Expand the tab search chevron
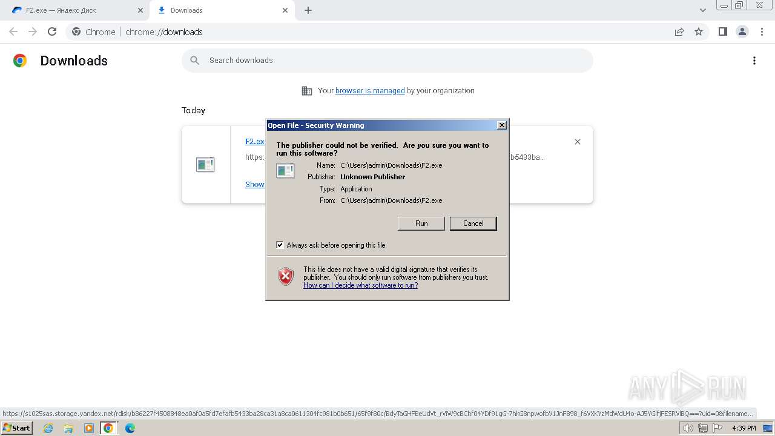 (x=703, y=10)
